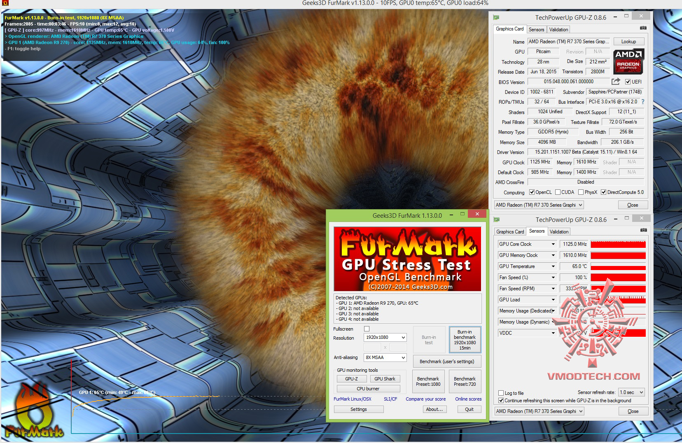Viewport: 682px width, 443px height.
Task: Expand the GPU Memory Clock sensor dropdown arrow
Action: click(553, 255)
